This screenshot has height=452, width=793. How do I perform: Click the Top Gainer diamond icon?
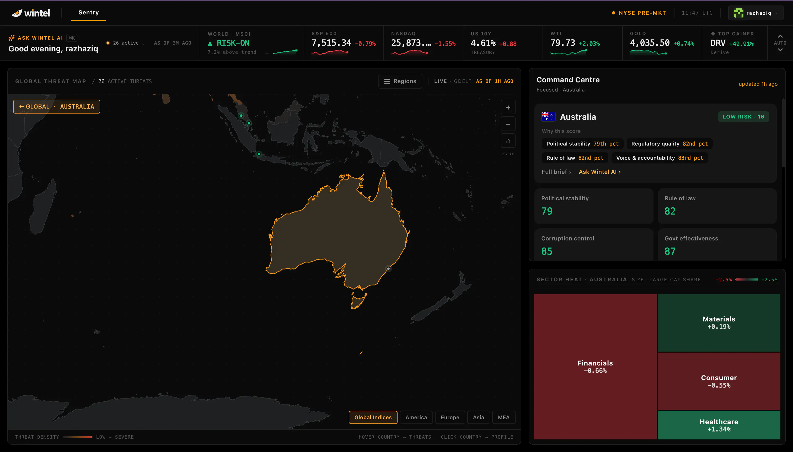[x=713, y=34]
